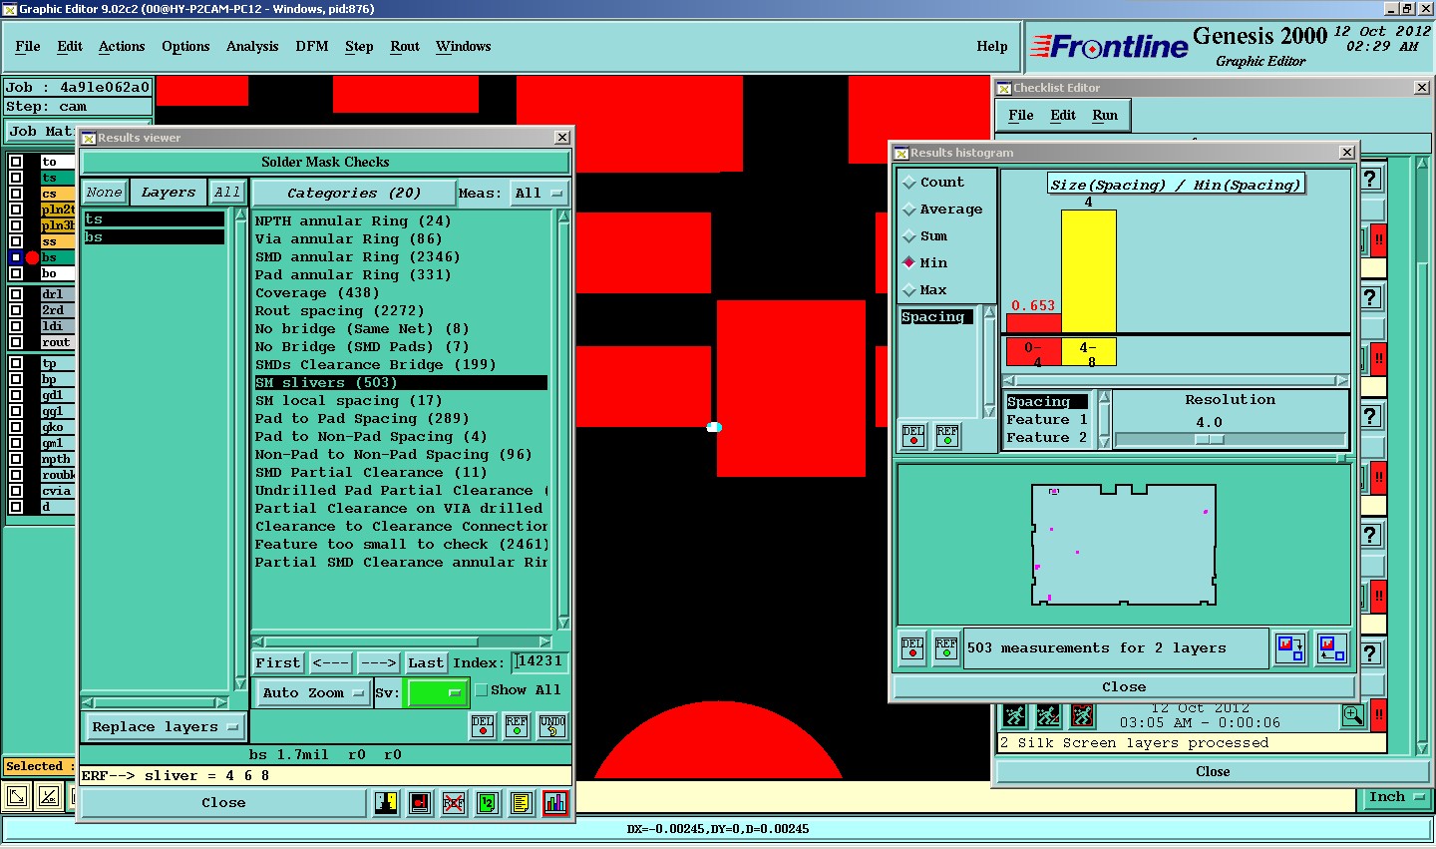Screen dimensions: 1436x849
Task: Open the Analysis menu
Action: point(252,47)
